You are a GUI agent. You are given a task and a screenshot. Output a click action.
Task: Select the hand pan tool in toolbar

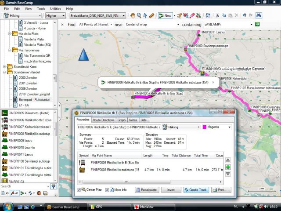tap(133, 15)
